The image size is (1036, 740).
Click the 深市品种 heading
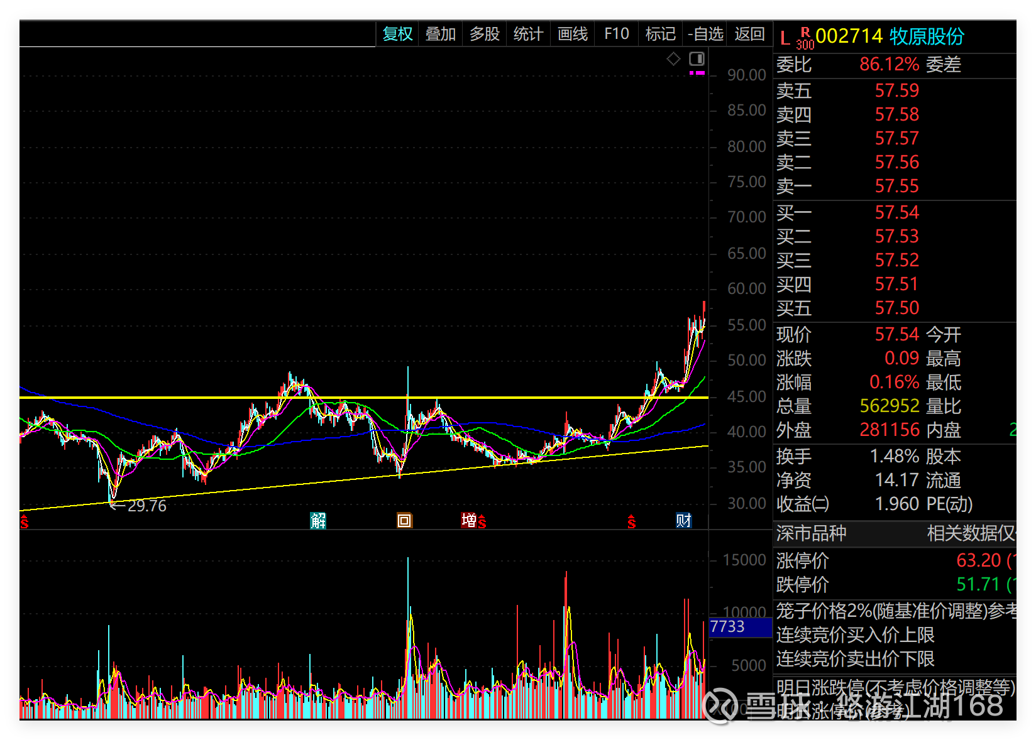point(812,533)
